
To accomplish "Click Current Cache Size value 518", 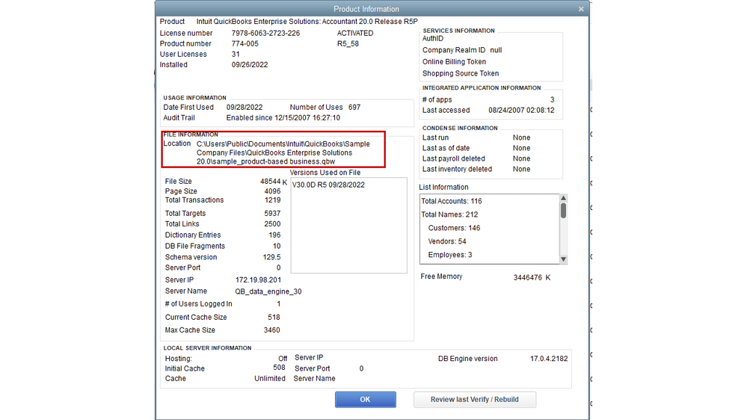I will coord(274,317).
